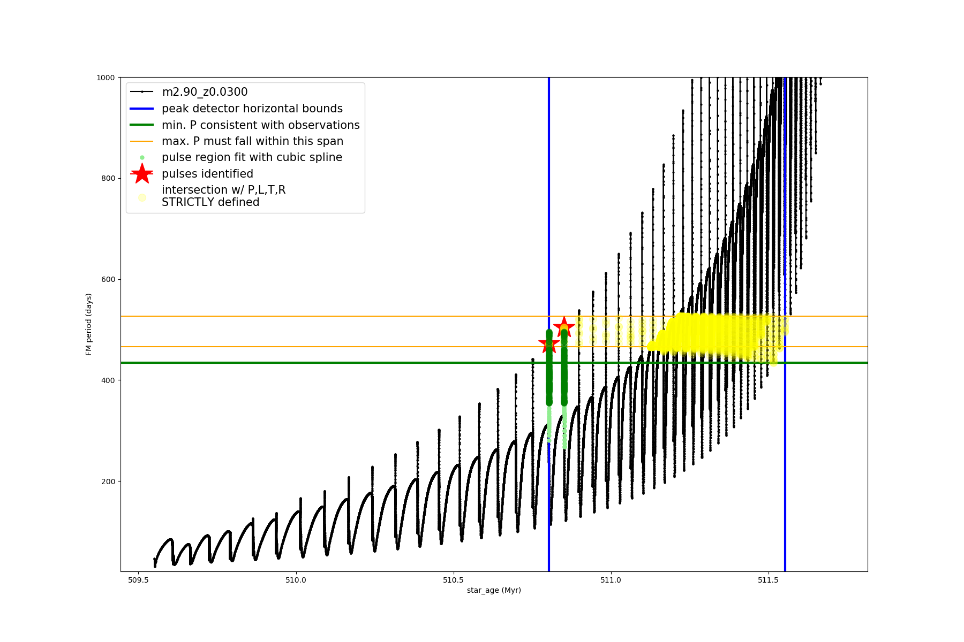
Task: Click the red star icon in the legend
Action: click(142, 174)
